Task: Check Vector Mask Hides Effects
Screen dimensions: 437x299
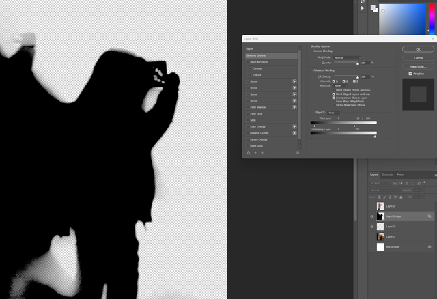Action: coord(334,105)
